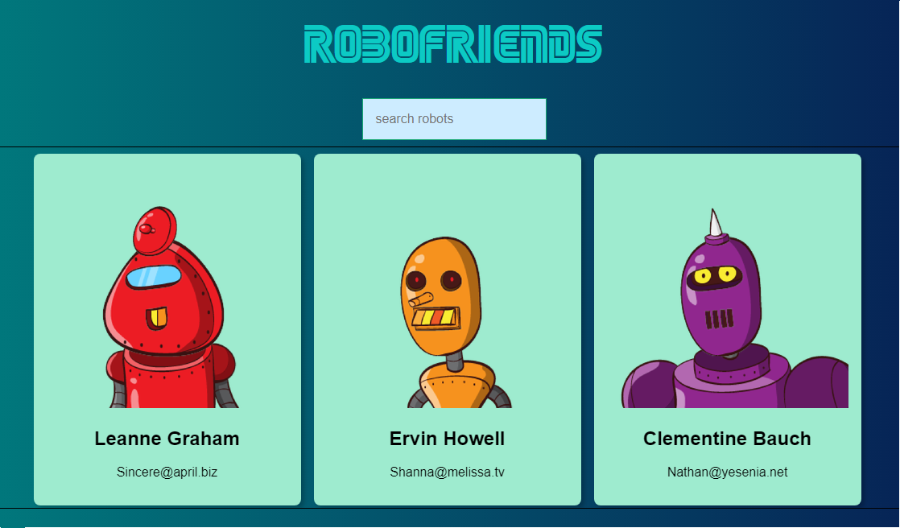Click the ROBOFRIENDS title heading
The height and width of the screenshot is (528, 900).
pos(453,43)
